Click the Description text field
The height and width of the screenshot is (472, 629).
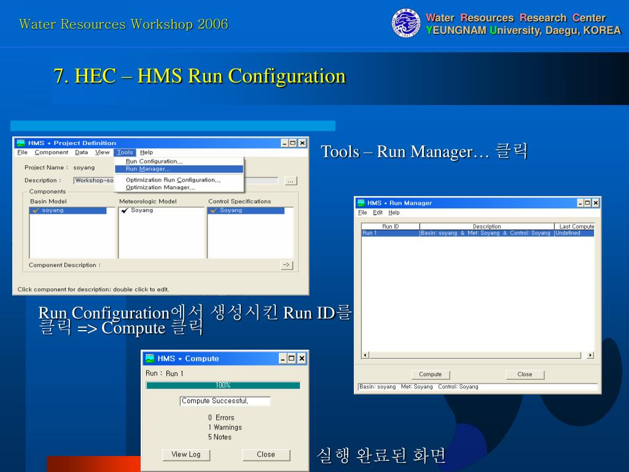coord(176,181)
